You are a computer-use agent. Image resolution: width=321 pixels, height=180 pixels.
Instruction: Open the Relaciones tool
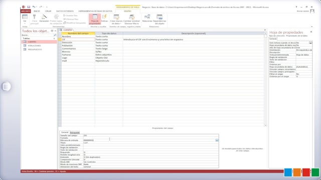pos(147,18)
